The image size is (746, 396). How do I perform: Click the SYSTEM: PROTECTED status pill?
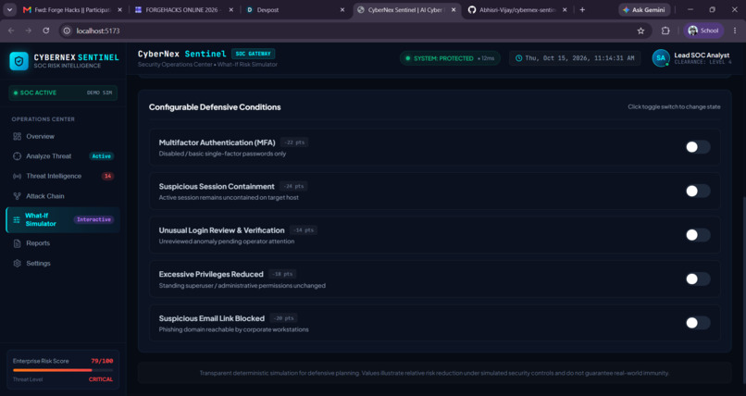(450, 58)
